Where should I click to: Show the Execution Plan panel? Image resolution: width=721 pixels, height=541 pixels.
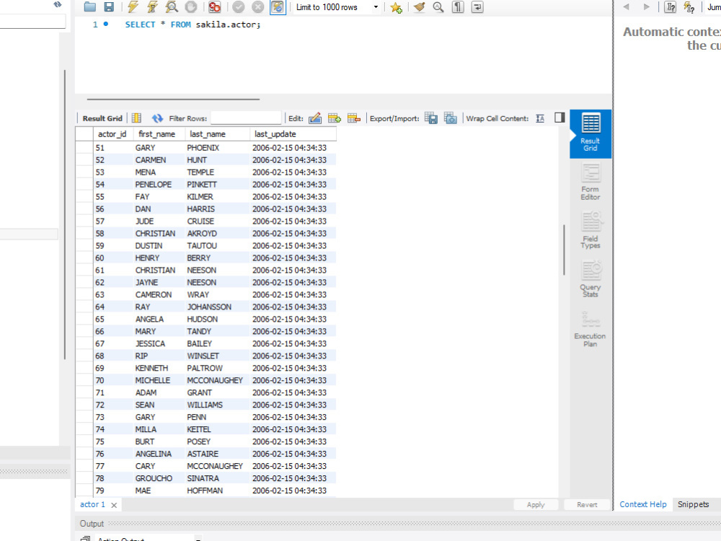(590, 329)
